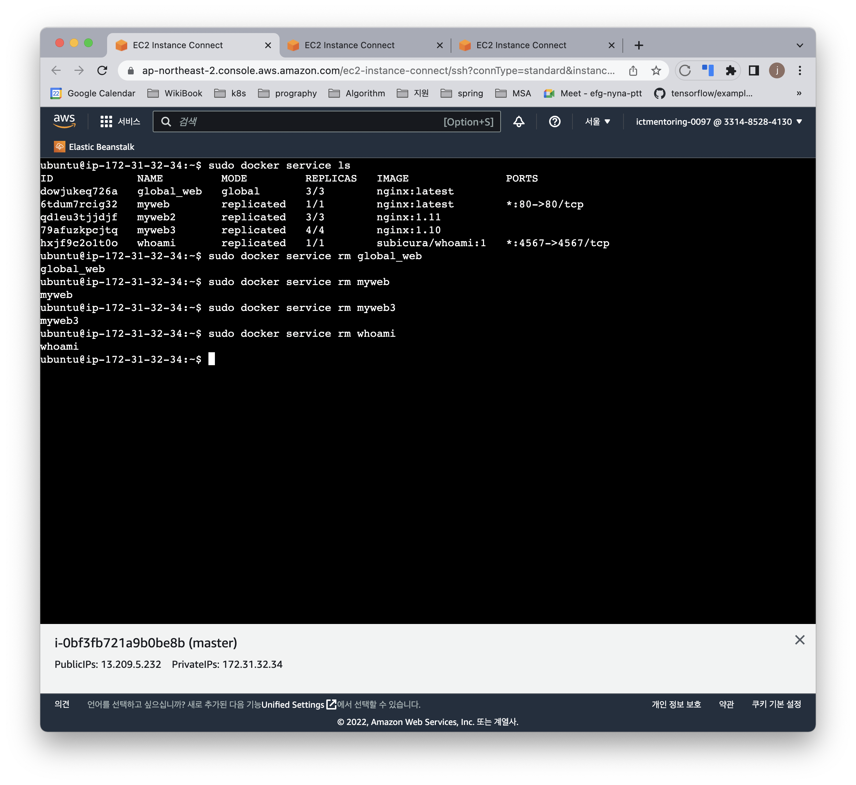Click the Elastic Beanstalk shortcut icon
This screenshot has height=785, width=856.
click(x=59, y=147)
